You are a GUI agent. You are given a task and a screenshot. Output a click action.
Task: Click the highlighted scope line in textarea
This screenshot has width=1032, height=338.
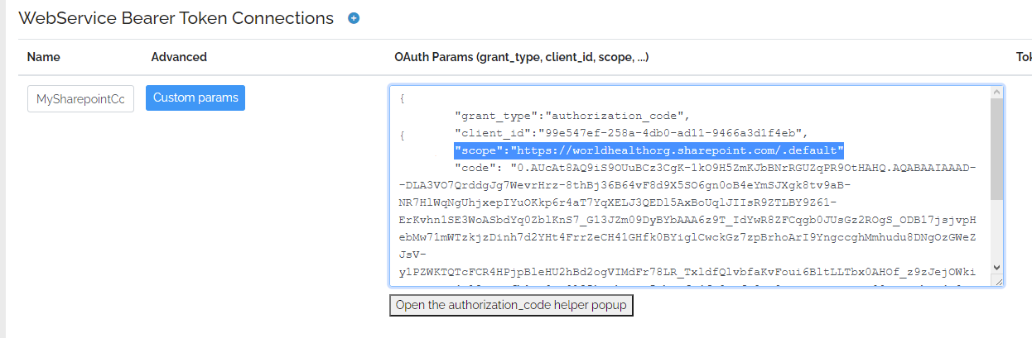[x=649, y=150]
